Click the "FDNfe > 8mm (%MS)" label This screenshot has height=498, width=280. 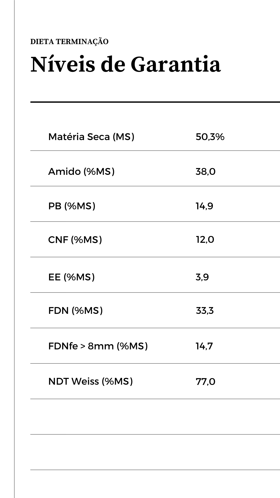point(98,346)
